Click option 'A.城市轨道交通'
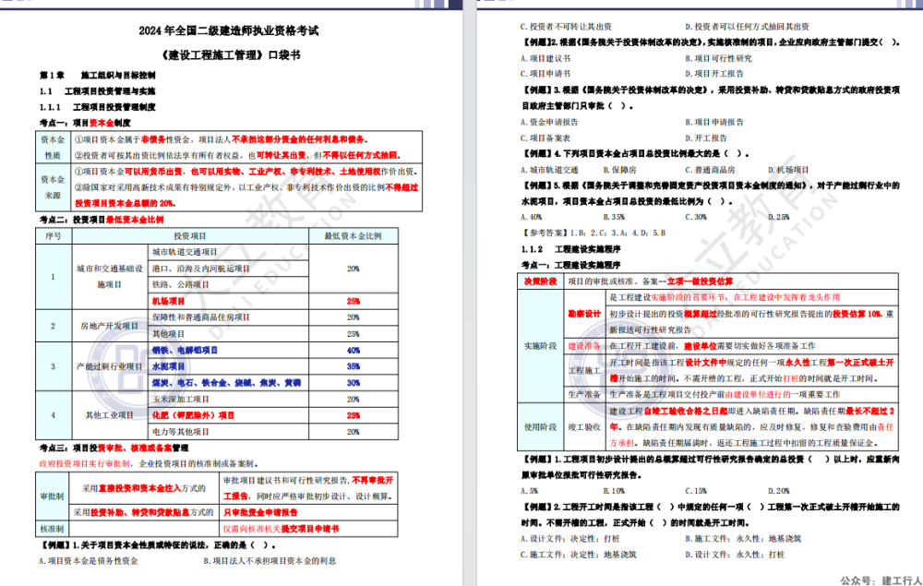Viewport: 923px width, 586px height. [549, 170]
